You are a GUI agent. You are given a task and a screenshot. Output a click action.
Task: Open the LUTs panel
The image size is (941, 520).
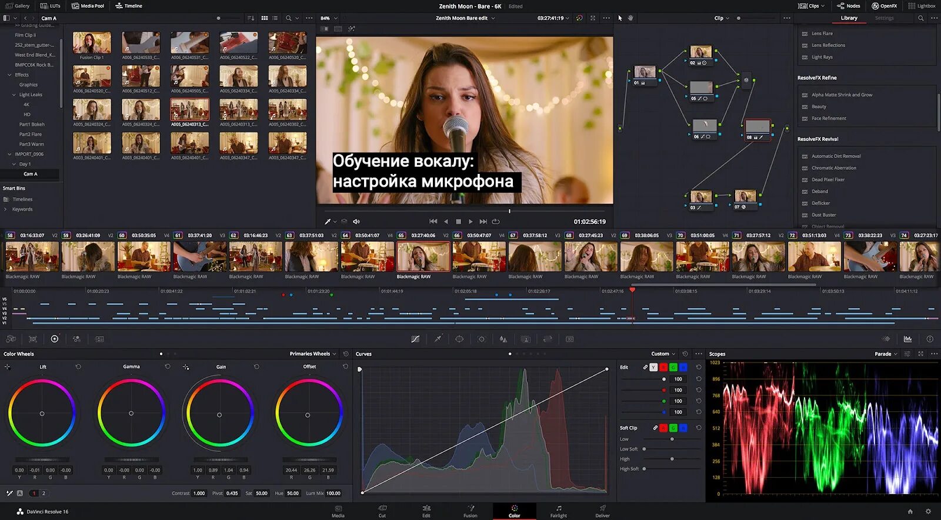[x=50, y=6]
